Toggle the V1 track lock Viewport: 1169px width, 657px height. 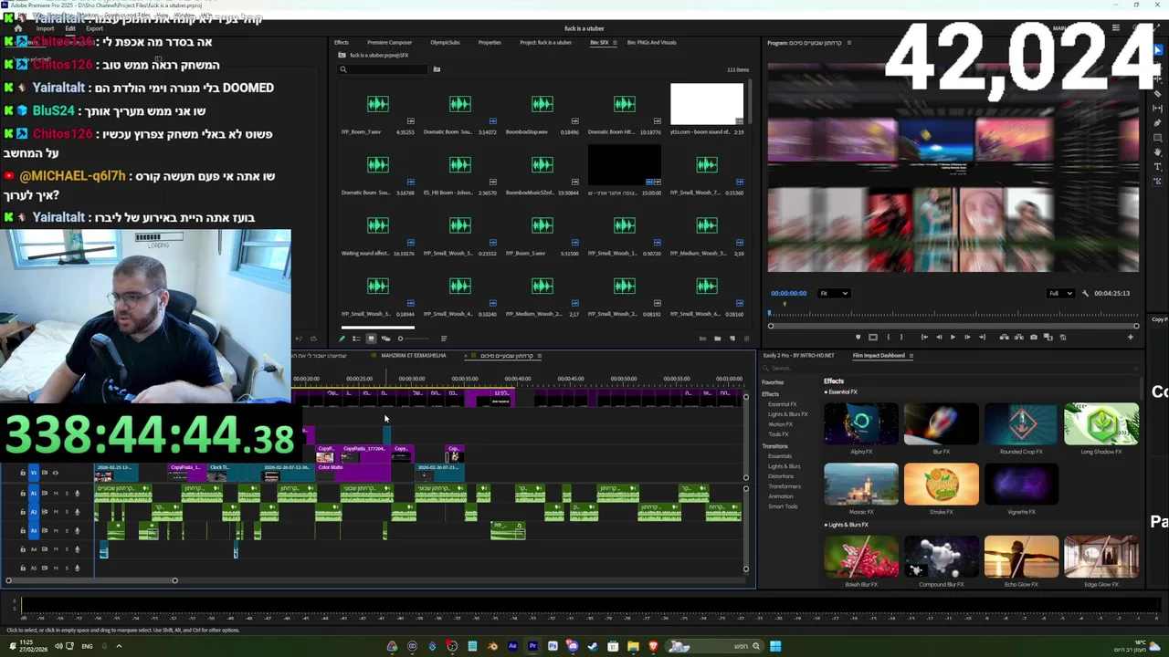[x=23, y=473]
